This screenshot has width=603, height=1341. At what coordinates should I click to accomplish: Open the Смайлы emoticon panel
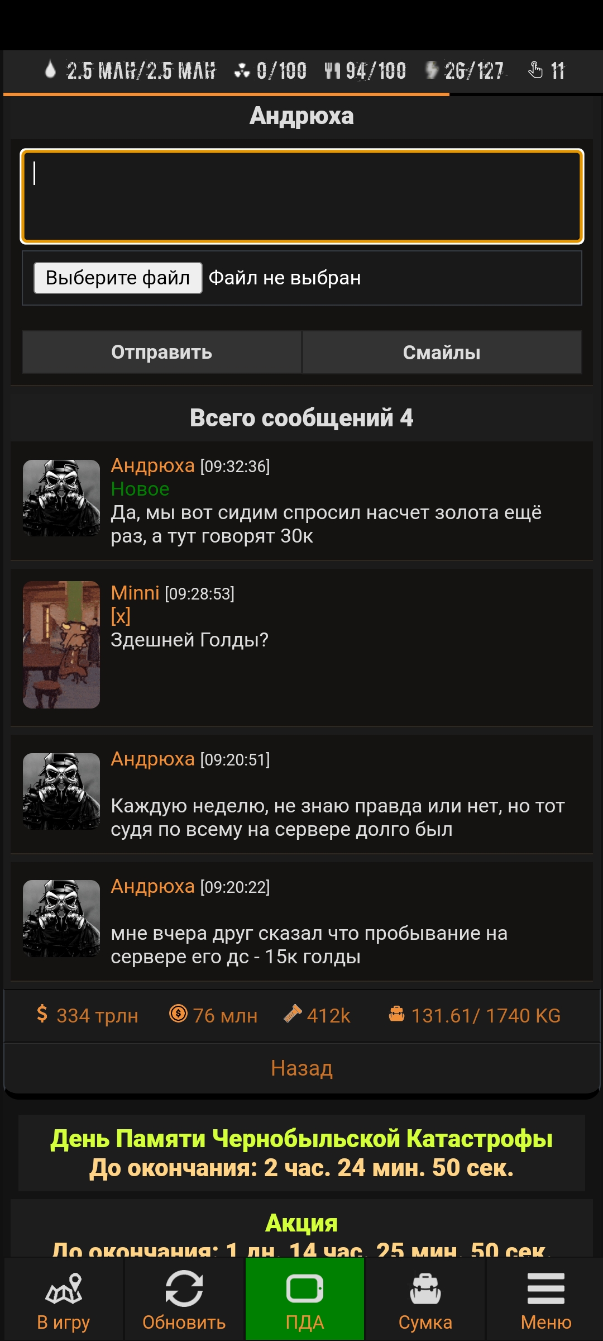(442, 352)
